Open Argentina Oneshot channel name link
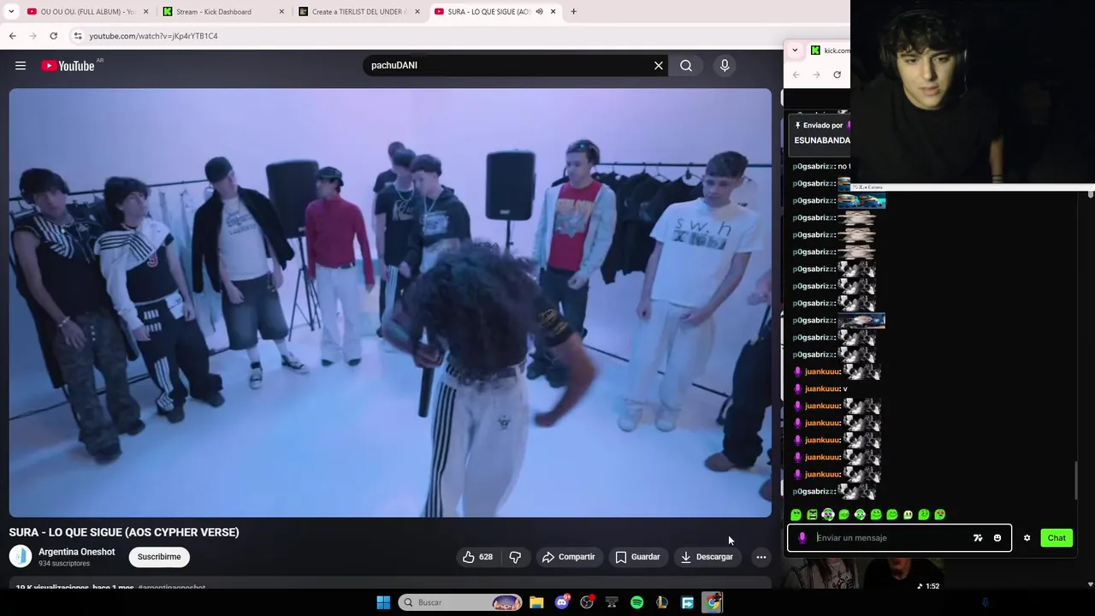 click(76, 552)
